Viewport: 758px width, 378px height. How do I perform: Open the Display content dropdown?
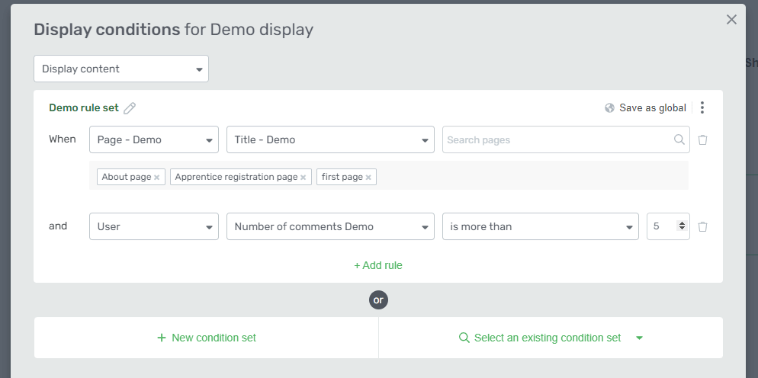121,69
